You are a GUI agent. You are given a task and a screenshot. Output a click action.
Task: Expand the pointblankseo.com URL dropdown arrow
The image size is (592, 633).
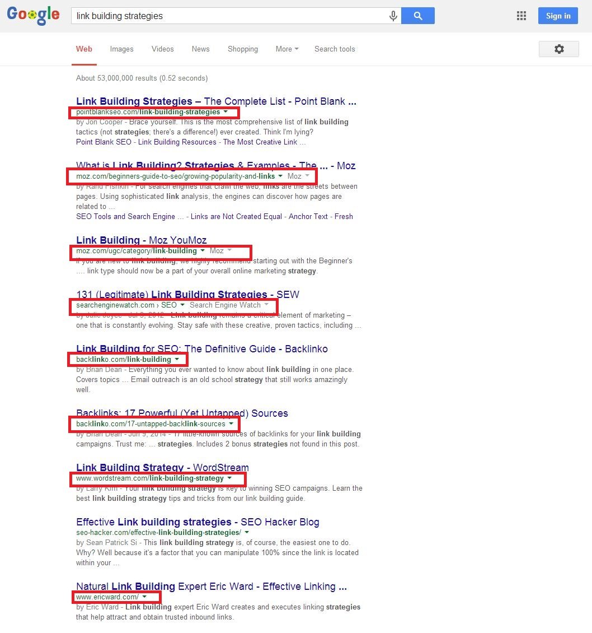pos(226,111)
